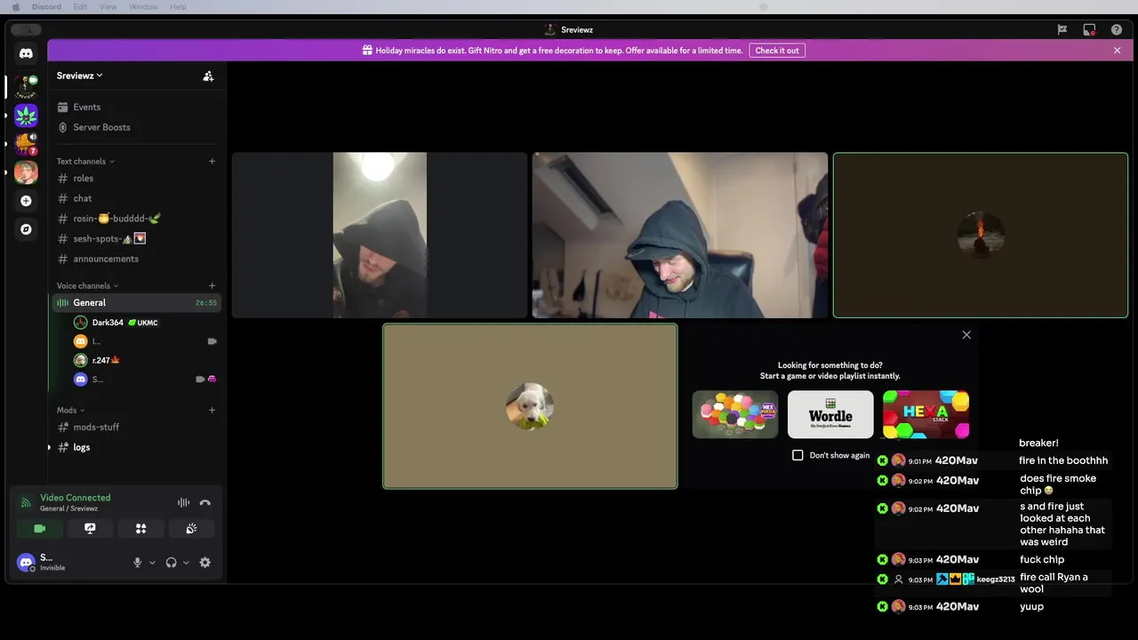Open Server Boosts
The height and width of the screenshot is (640, 1138).
[x=136, y=127]
